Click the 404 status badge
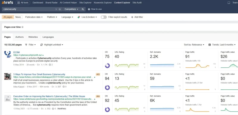 (98, 96)
